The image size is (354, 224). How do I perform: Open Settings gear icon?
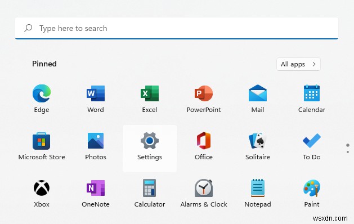tap(150, 141)
